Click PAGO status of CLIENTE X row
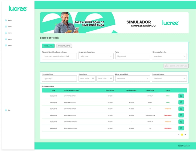The image size is (196, 152). [168, 96]
